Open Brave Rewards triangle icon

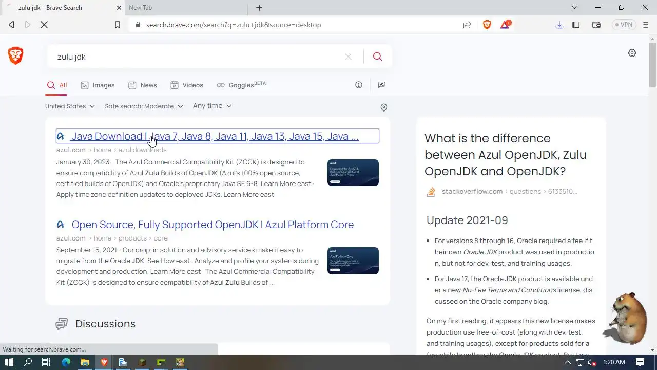[x=506, y=25]
